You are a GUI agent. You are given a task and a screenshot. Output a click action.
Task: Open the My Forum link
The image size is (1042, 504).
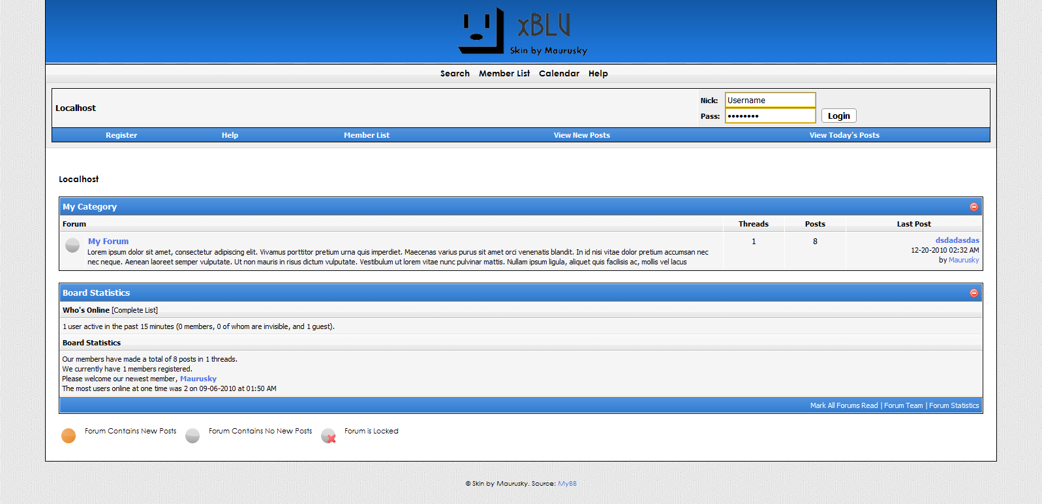[x=108, y=242]
